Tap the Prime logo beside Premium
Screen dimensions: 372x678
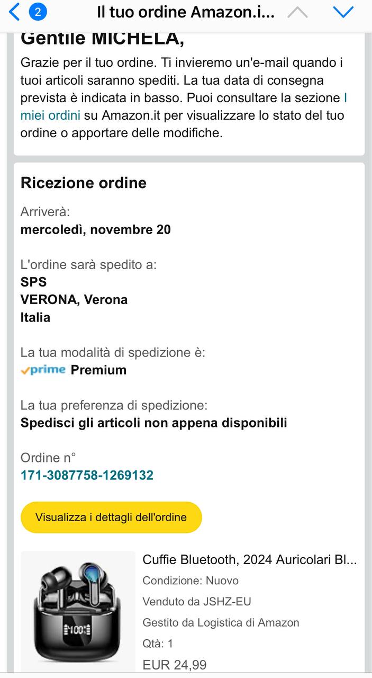43,370
